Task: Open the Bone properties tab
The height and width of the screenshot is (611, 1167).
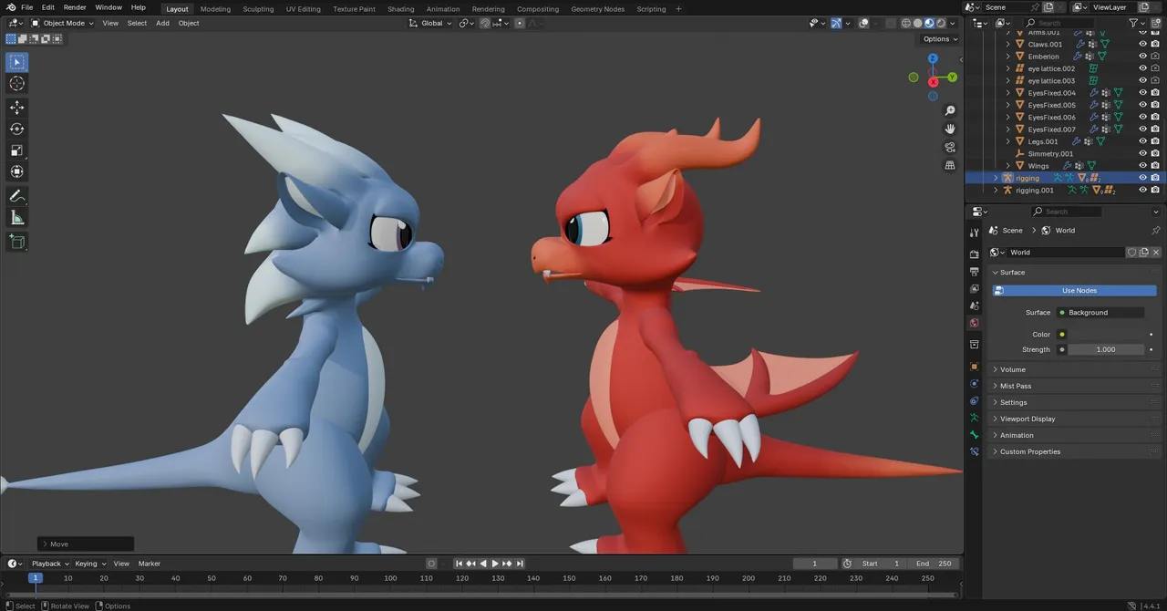Action: point(974,435)
